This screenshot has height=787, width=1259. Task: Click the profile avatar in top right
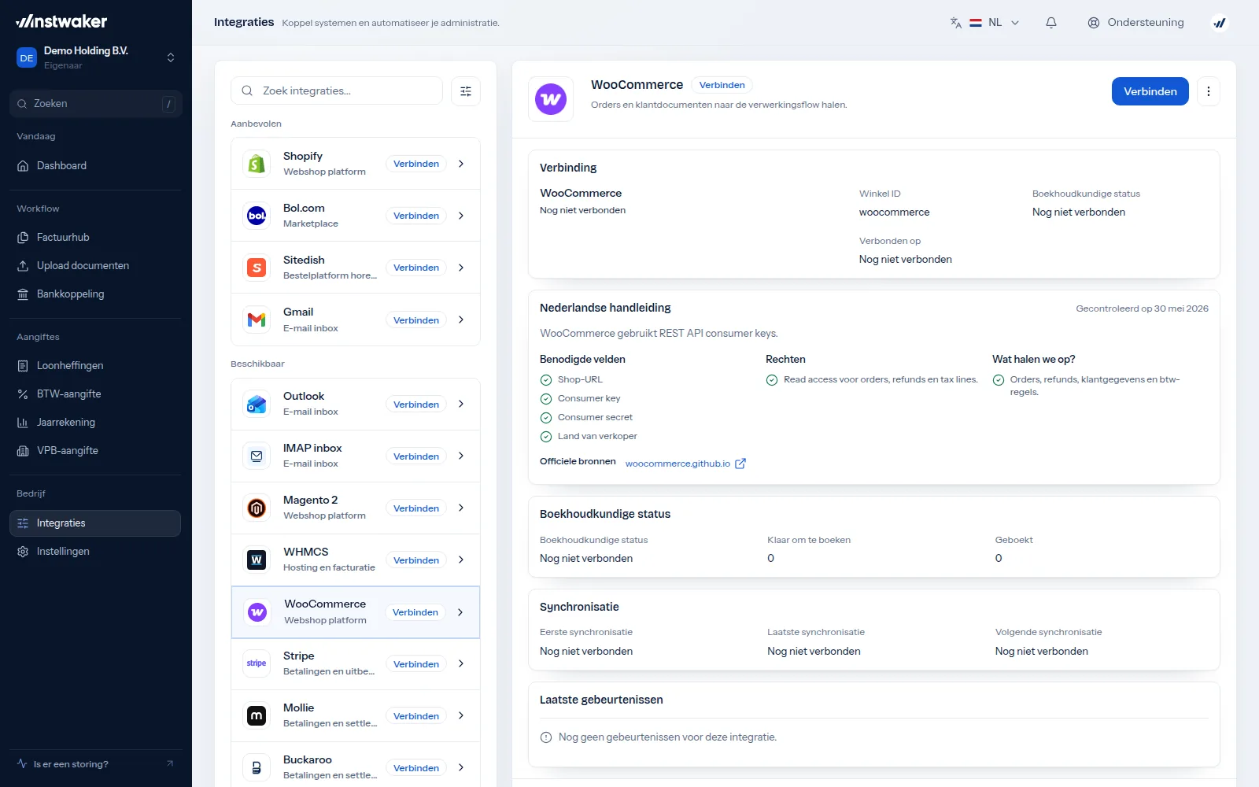coord(1220,23)
